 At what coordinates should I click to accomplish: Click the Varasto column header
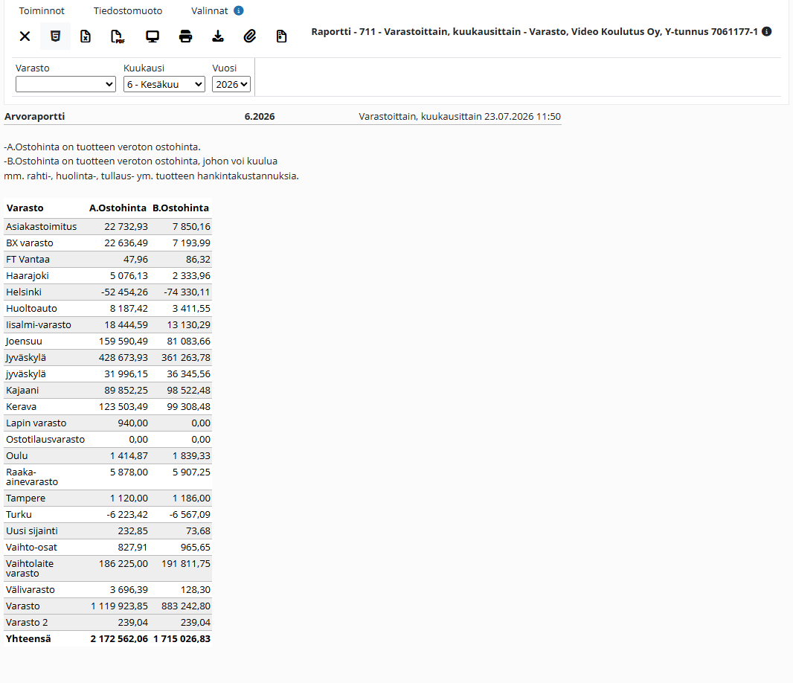pos(25,208)
